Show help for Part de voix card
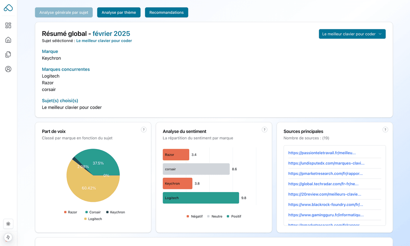Screen dimensions: 410x246 (144, 129)
